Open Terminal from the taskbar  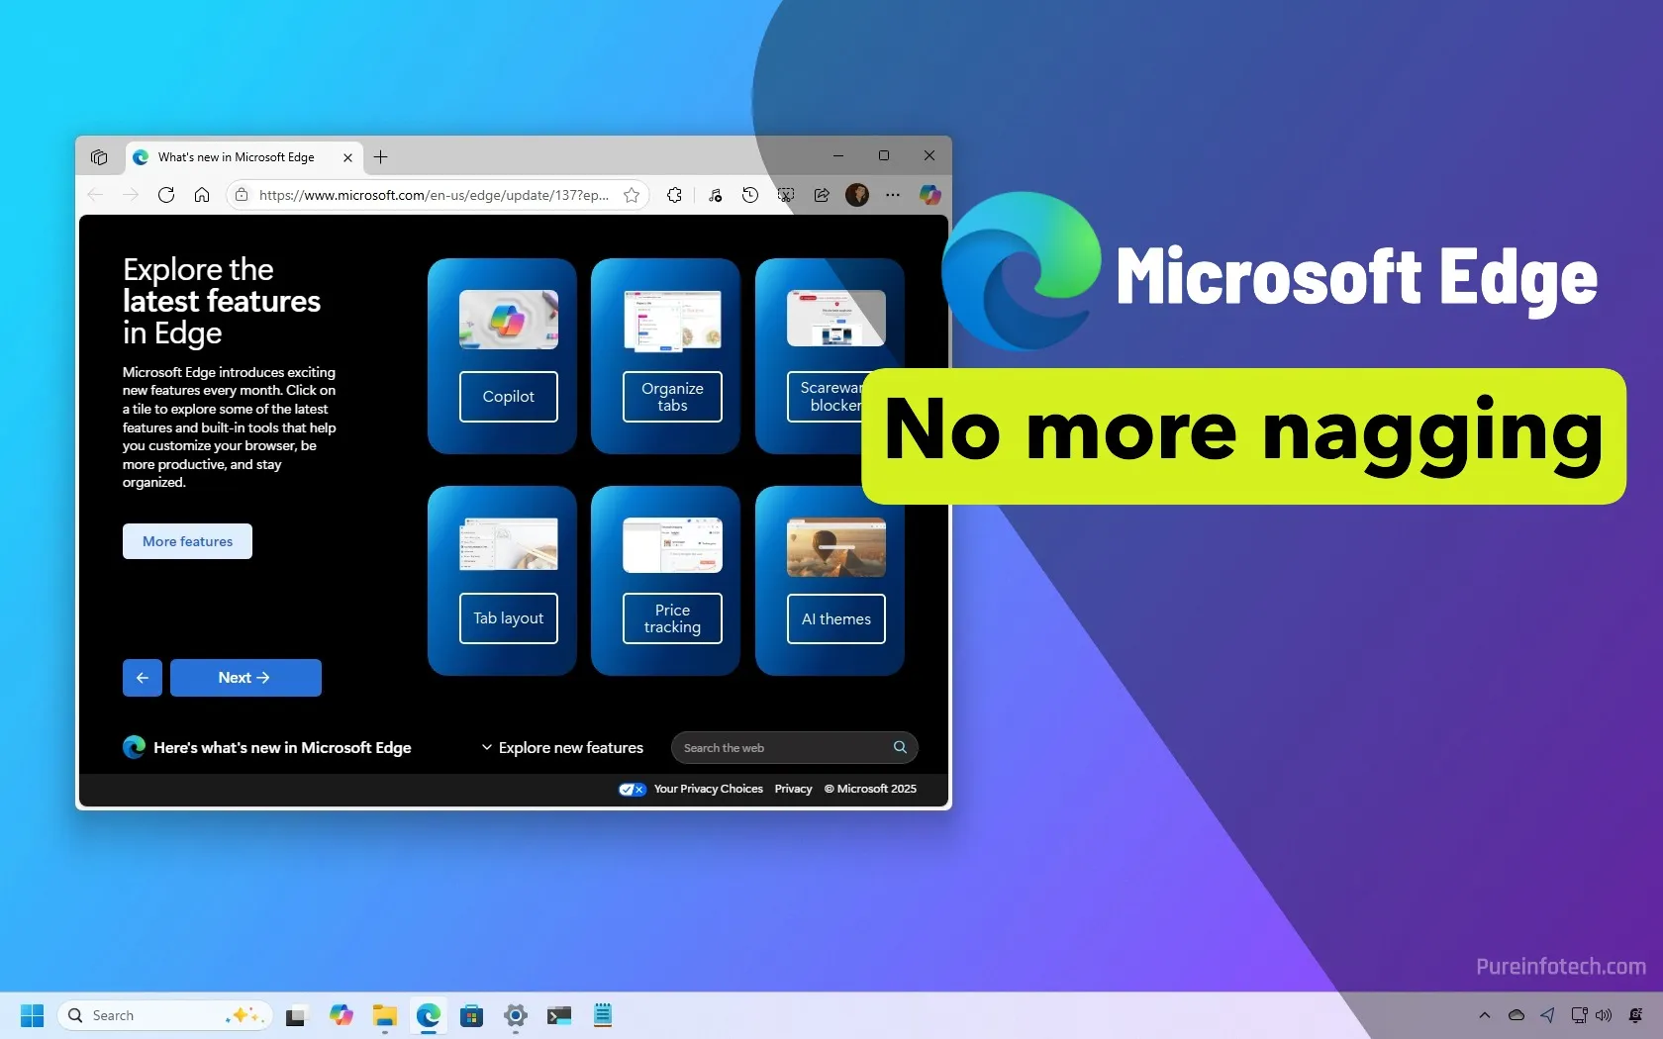coord(559,1015)
